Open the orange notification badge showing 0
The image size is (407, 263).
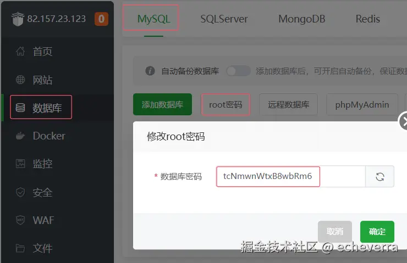tap(102, 19)
